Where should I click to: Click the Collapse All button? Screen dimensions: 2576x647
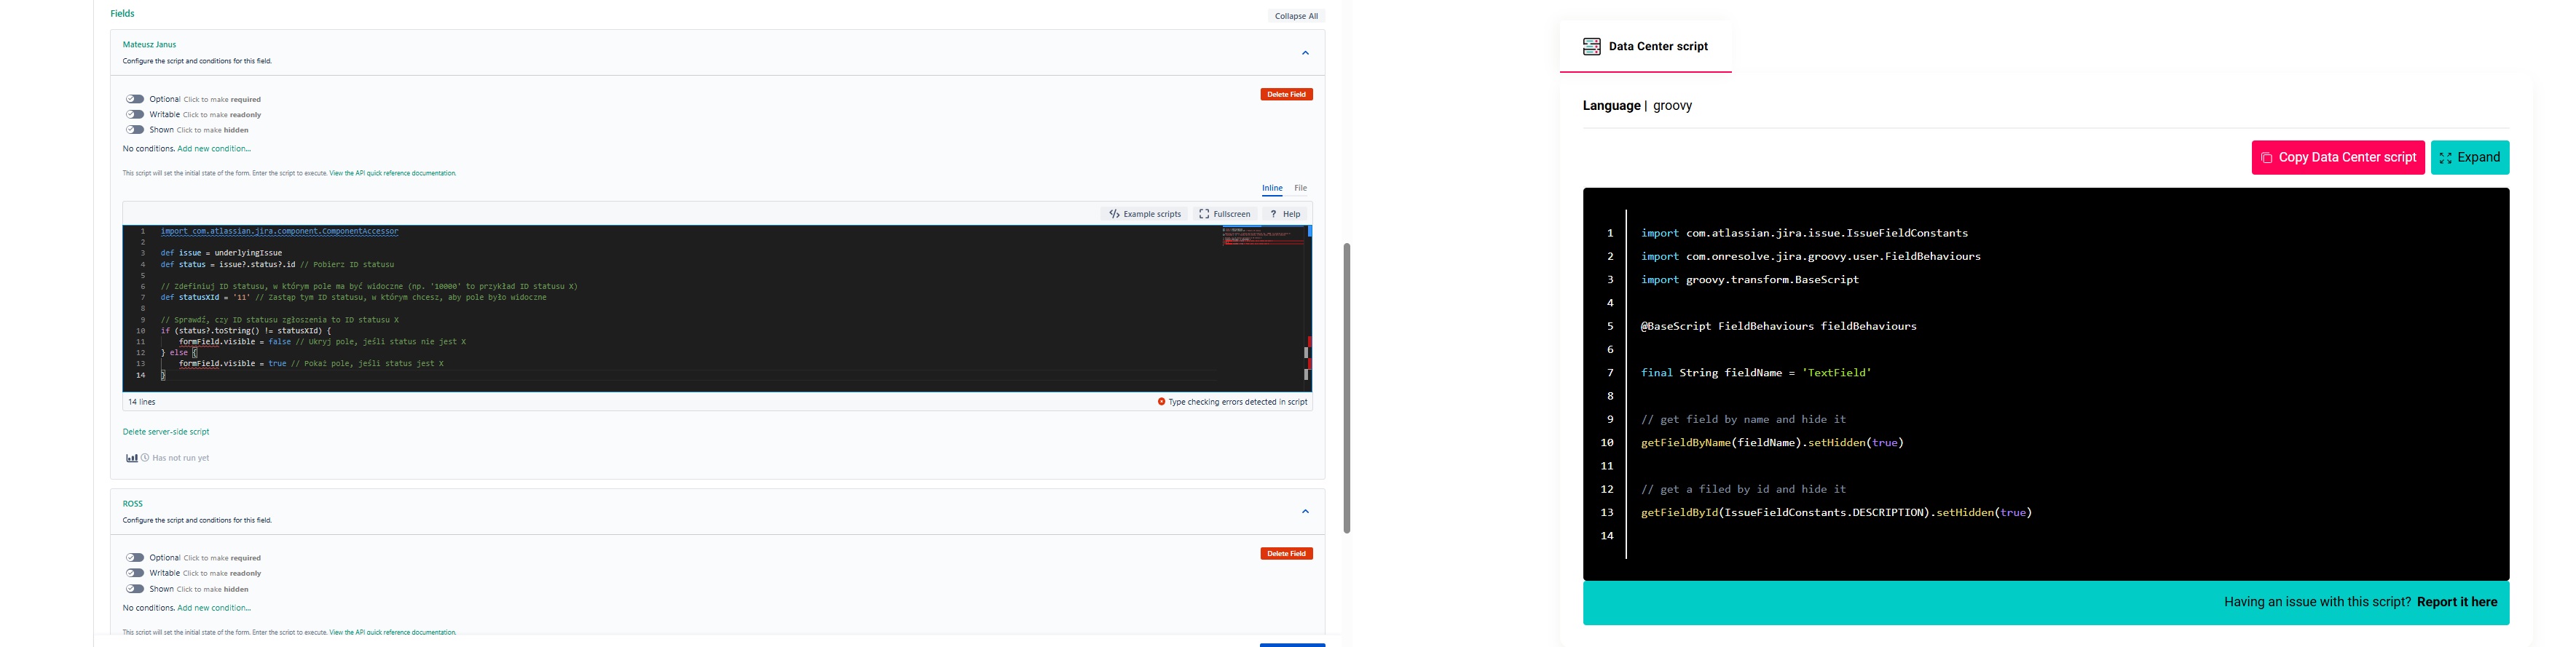pos(1296,16)
